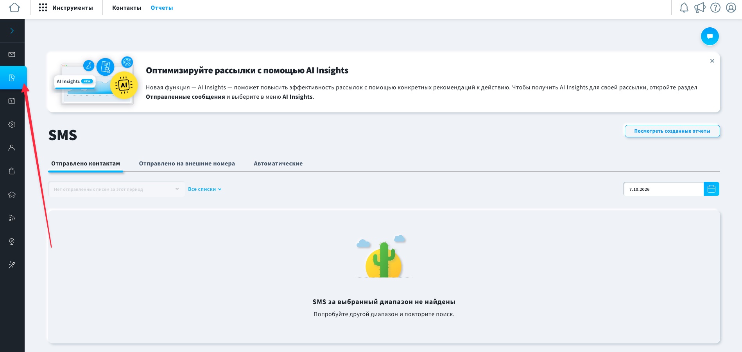Switch to Отправлено на внешние номера tab
This screenshot has height=352, width=742.
point(187,164)
